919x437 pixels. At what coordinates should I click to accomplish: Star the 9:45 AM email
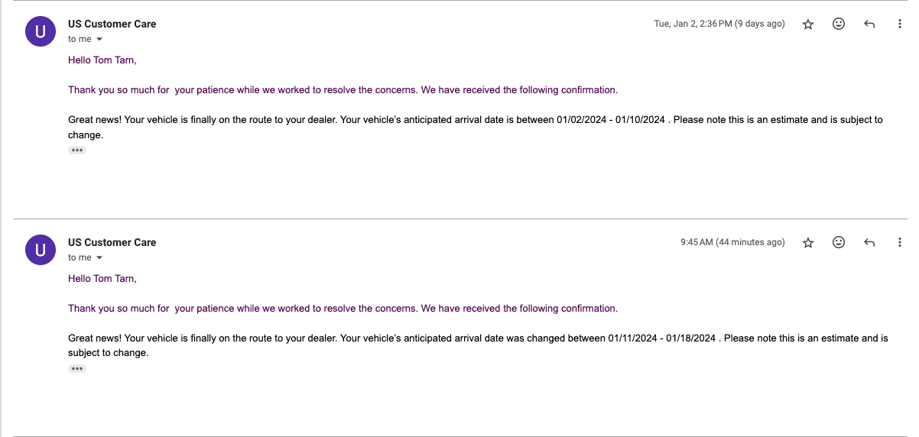pos(808,243)
